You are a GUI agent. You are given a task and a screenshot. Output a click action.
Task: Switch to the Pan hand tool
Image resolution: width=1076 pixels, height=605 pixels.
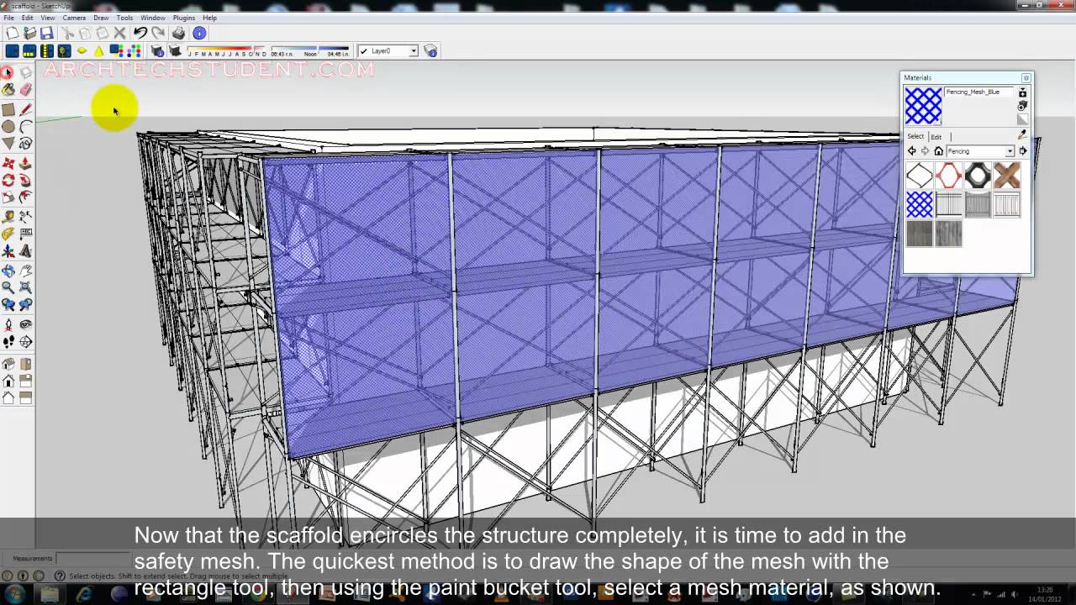(26, 271)
